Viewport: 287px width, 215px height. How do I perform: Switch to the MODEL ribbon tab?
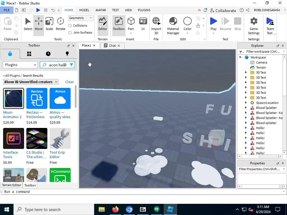point(84,10)
